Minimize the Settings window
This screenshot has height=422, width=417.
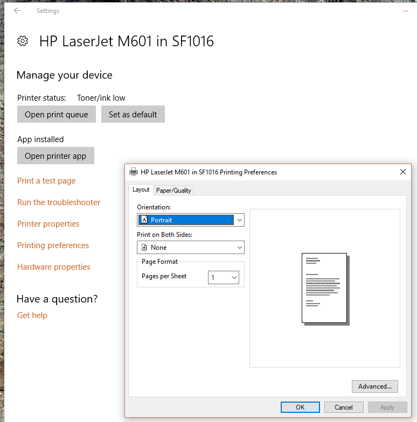point(405,11)
